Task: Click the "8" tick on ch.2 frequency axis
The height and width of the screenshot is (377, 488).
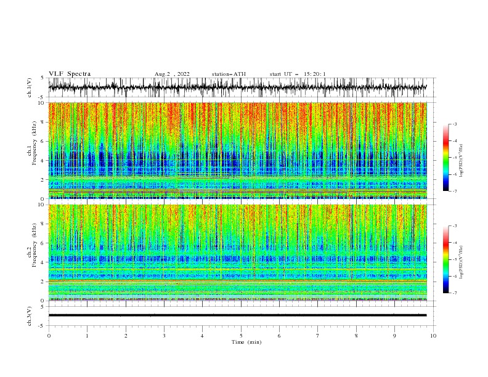Action: [44, 224]
